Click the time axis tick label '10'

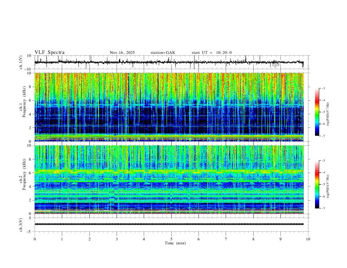tap(308, 239)
